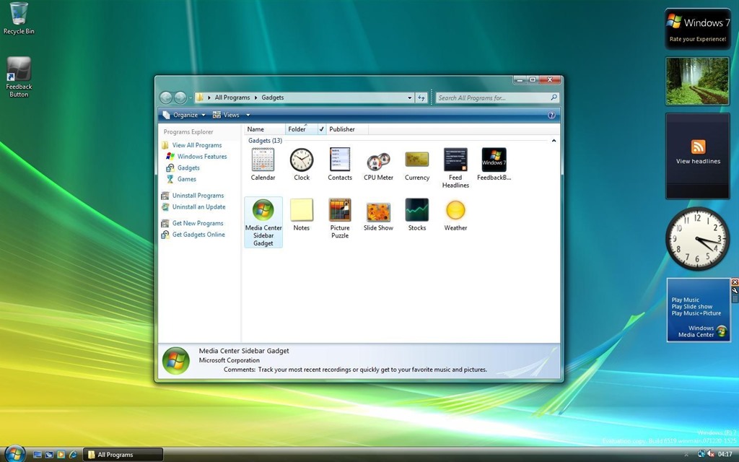Click All Programs in the address bar

point(232,97)
